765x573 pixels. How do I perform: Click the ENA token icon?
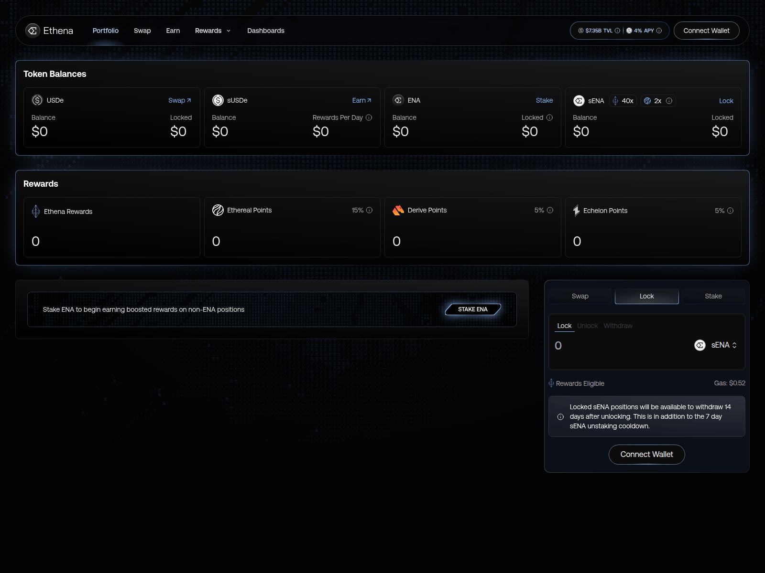coord(398,100)
